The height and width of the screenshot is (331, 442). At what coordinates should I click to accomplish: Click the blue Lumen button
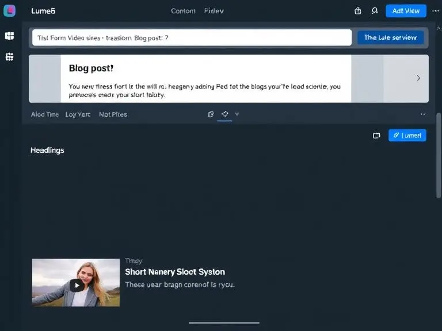(x=407, y=136)
